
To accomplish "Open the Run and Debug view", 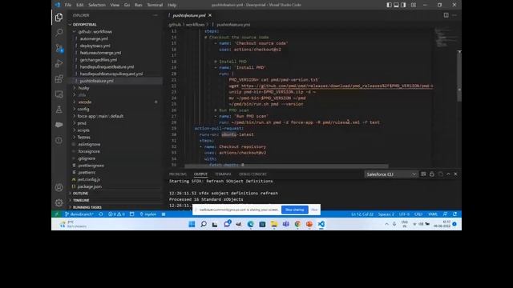I will click(x=59, y=63).
